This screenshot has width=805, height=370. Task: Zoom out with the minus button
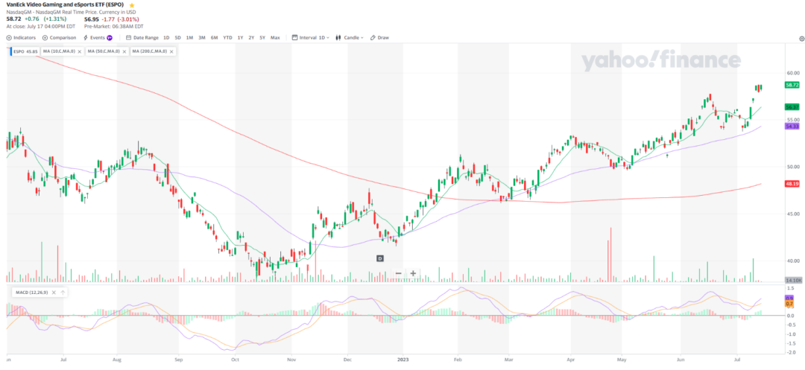pos(398,273)
